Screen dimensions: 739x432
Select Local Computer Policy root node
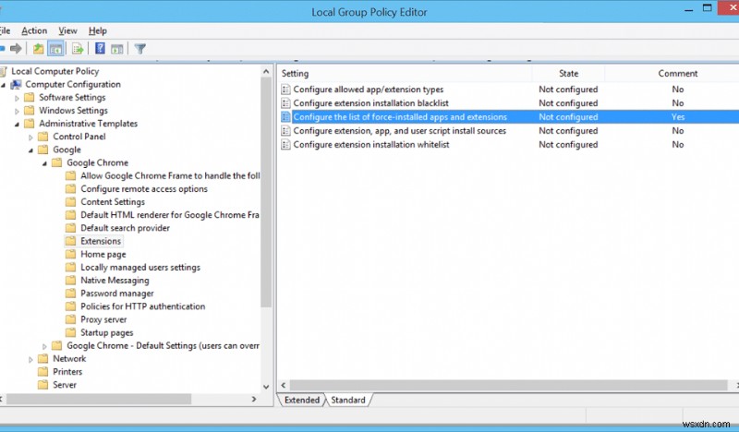pyautogui.click(x=55, y=71)
